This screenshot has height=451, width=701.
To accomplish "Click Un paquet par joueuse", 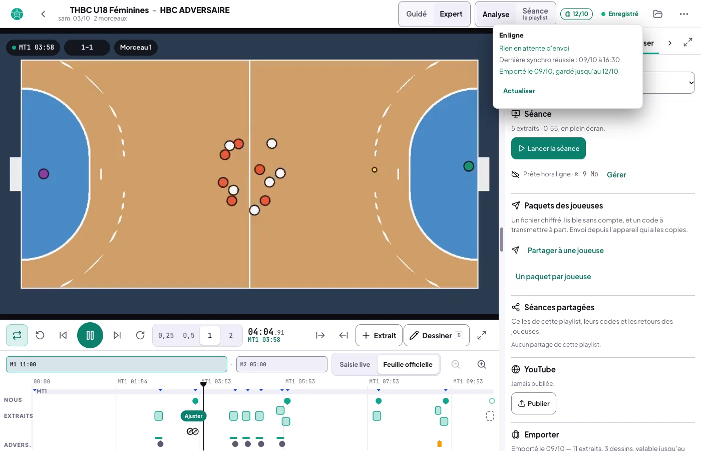I will [x=553, y=277].
